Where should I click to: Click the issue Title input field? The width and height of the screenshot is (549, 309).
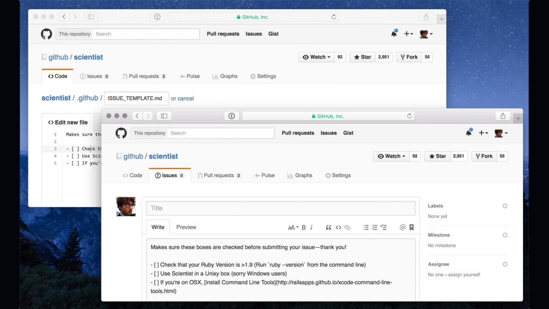click(281, 208)
